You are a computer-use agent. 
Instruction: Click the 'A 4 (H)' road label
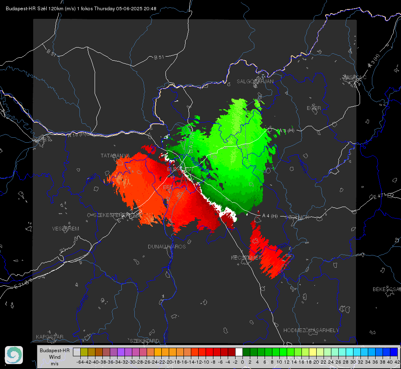(270, 216)
